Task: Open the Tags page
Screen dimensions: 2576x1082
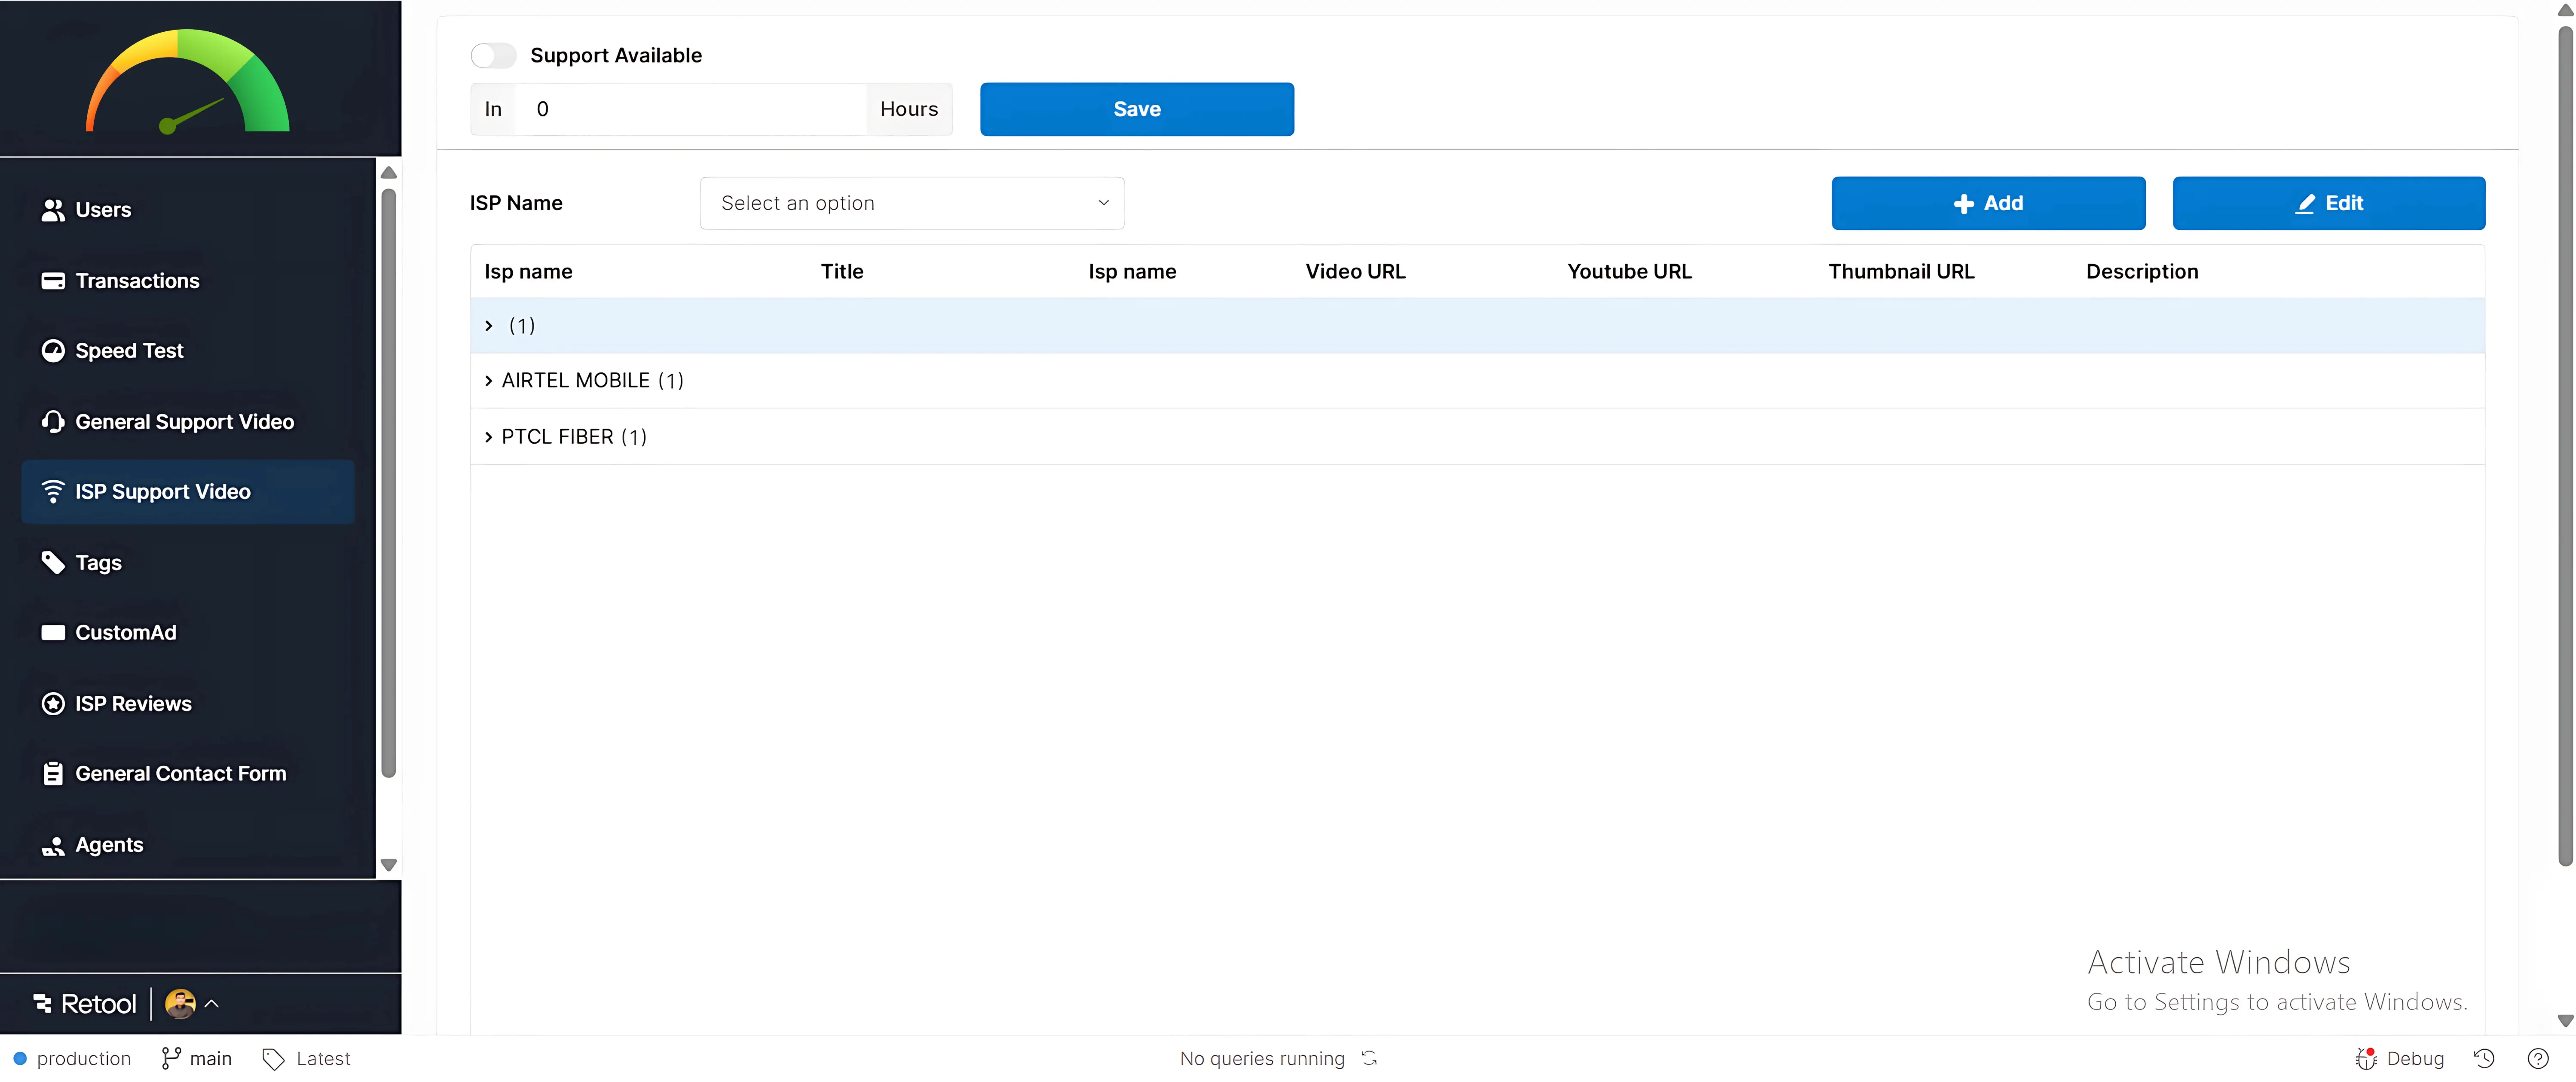Action: point(187,563)
